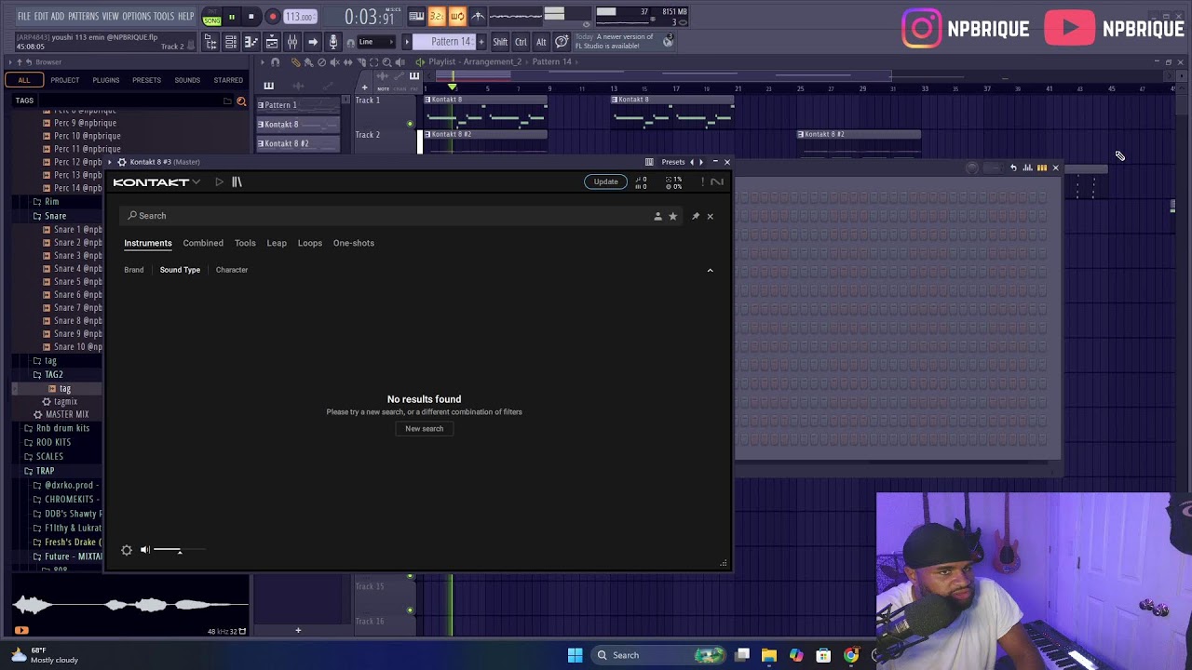Image resolution: width=1192 pixels, height=670 pixels.
Task: Click the Alt modifier button
Action: tap(541, 42)
